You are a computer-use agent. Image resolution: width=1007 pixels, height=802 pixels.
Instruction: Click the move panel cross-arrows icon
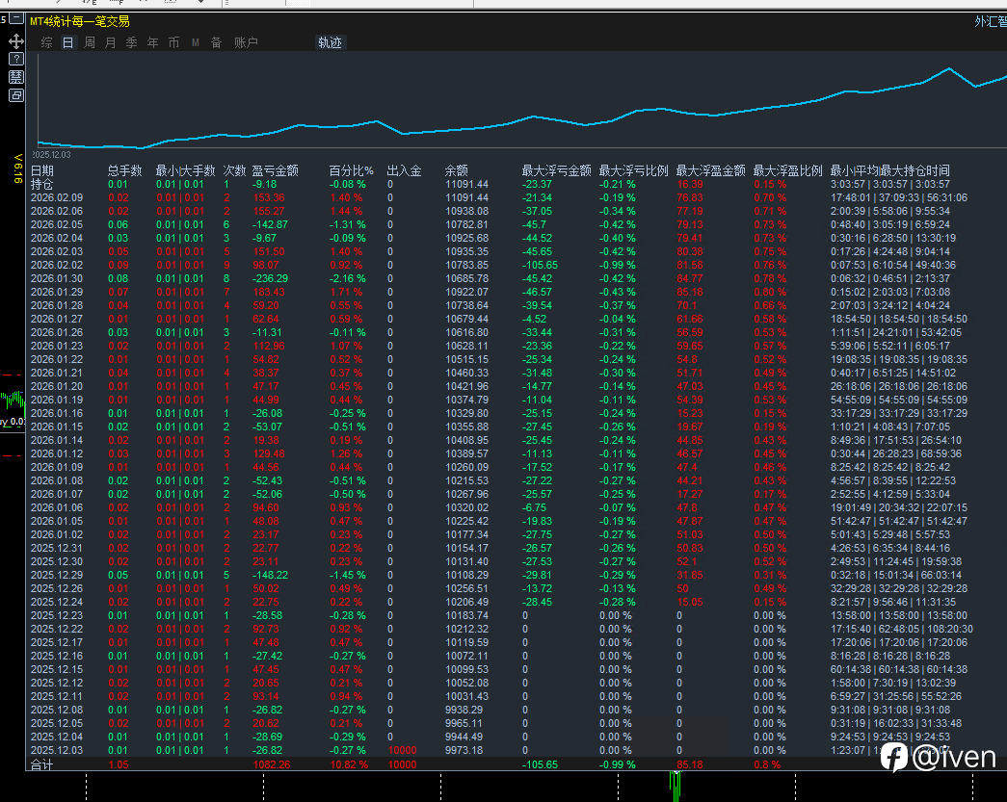(15, 41)
